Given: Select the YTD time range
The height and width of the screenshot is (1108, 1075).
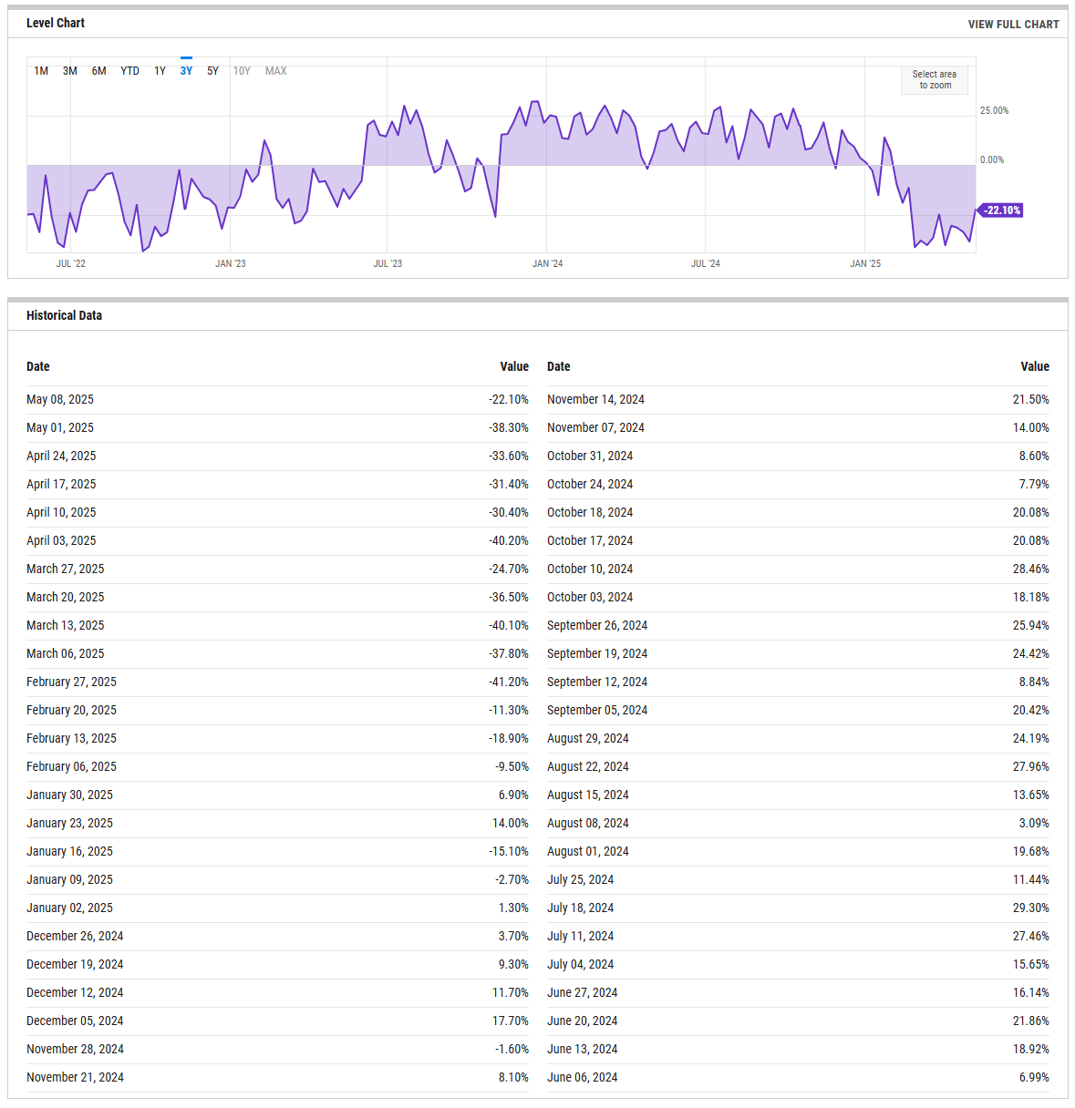Looking at the screenshot, I should point(129,71).
